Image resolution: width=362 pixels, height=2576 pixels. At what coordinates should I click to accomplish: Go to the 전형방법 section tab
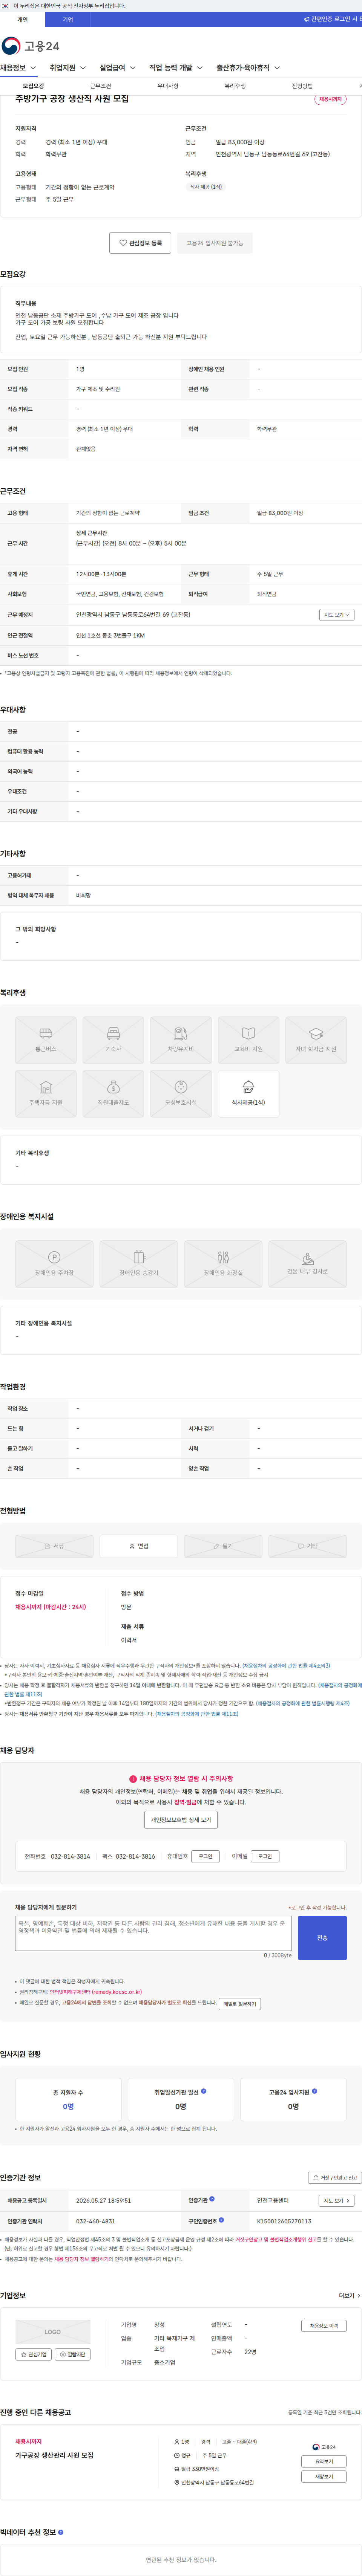(x=302, y=86)
